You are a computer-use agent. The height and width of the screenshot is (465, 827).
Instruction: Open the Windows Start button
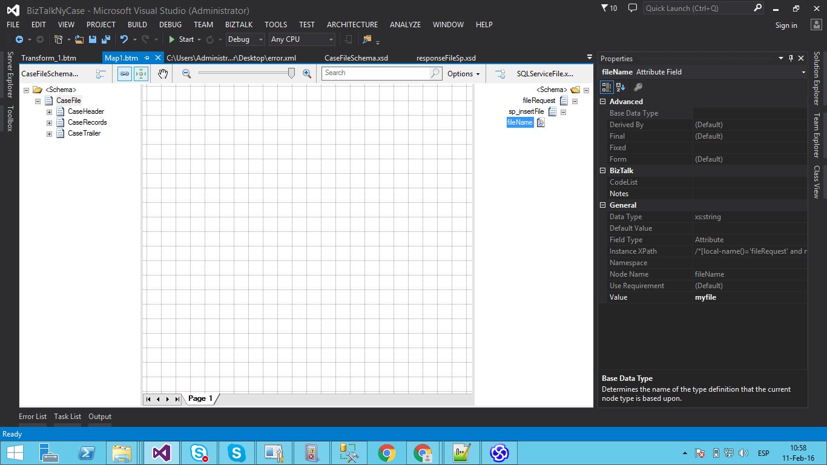tap(15, 453)
